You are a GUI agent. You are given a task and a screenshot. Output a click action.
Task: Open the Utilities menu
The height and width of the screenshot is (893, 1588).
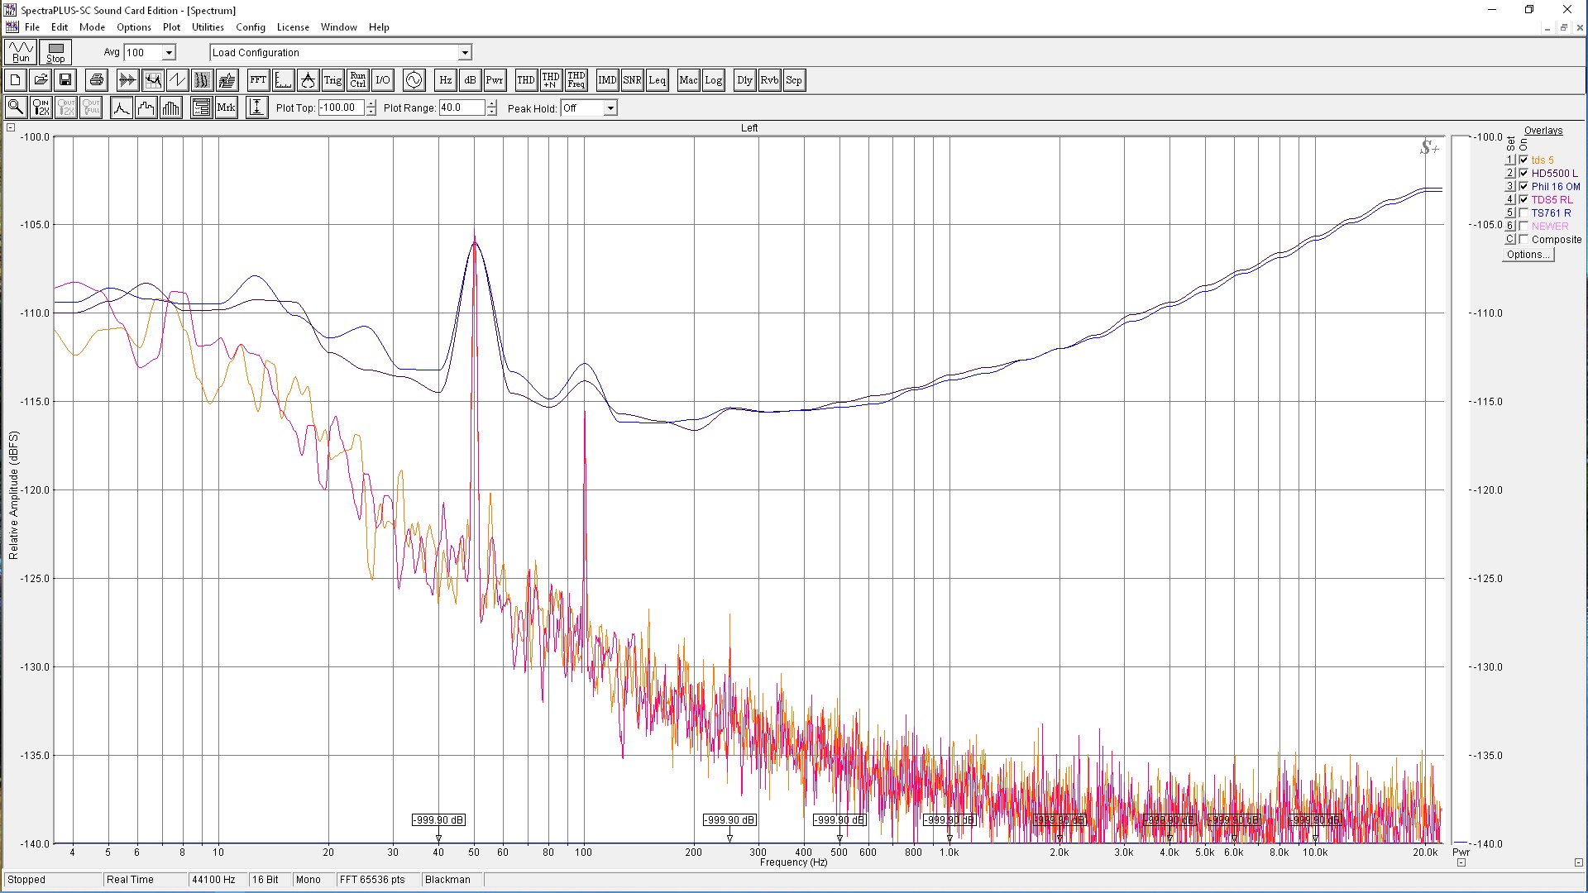(x=208, y=27)
